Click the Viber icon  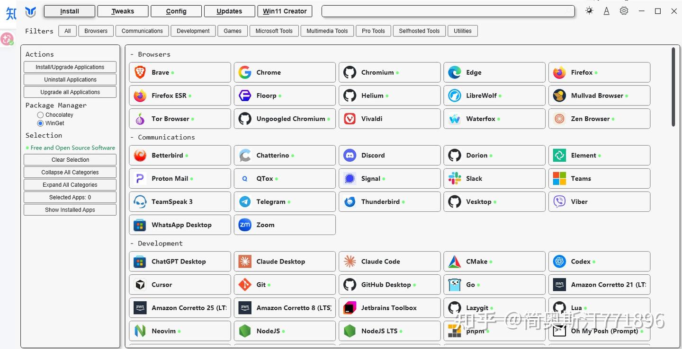pyautogui.click(x=559, y=201)
